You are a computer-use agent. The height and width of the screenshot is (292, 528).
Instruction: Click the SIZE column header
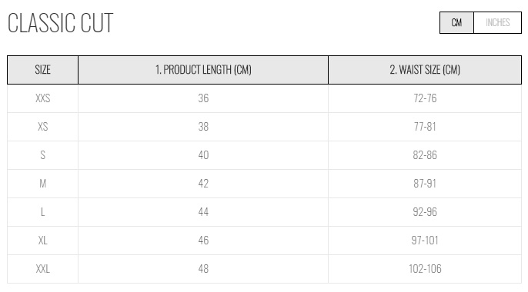tap(43, 70)
